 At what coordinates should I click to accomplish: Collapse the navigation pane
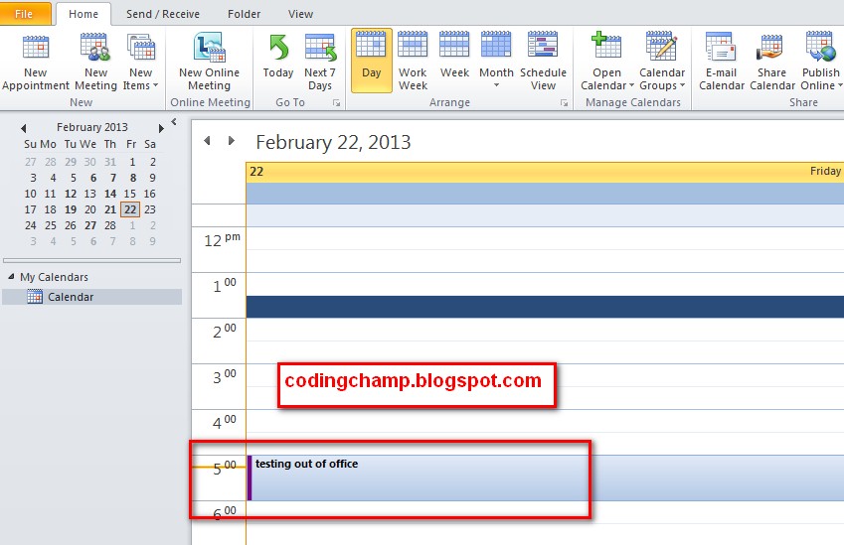point(174,122)
